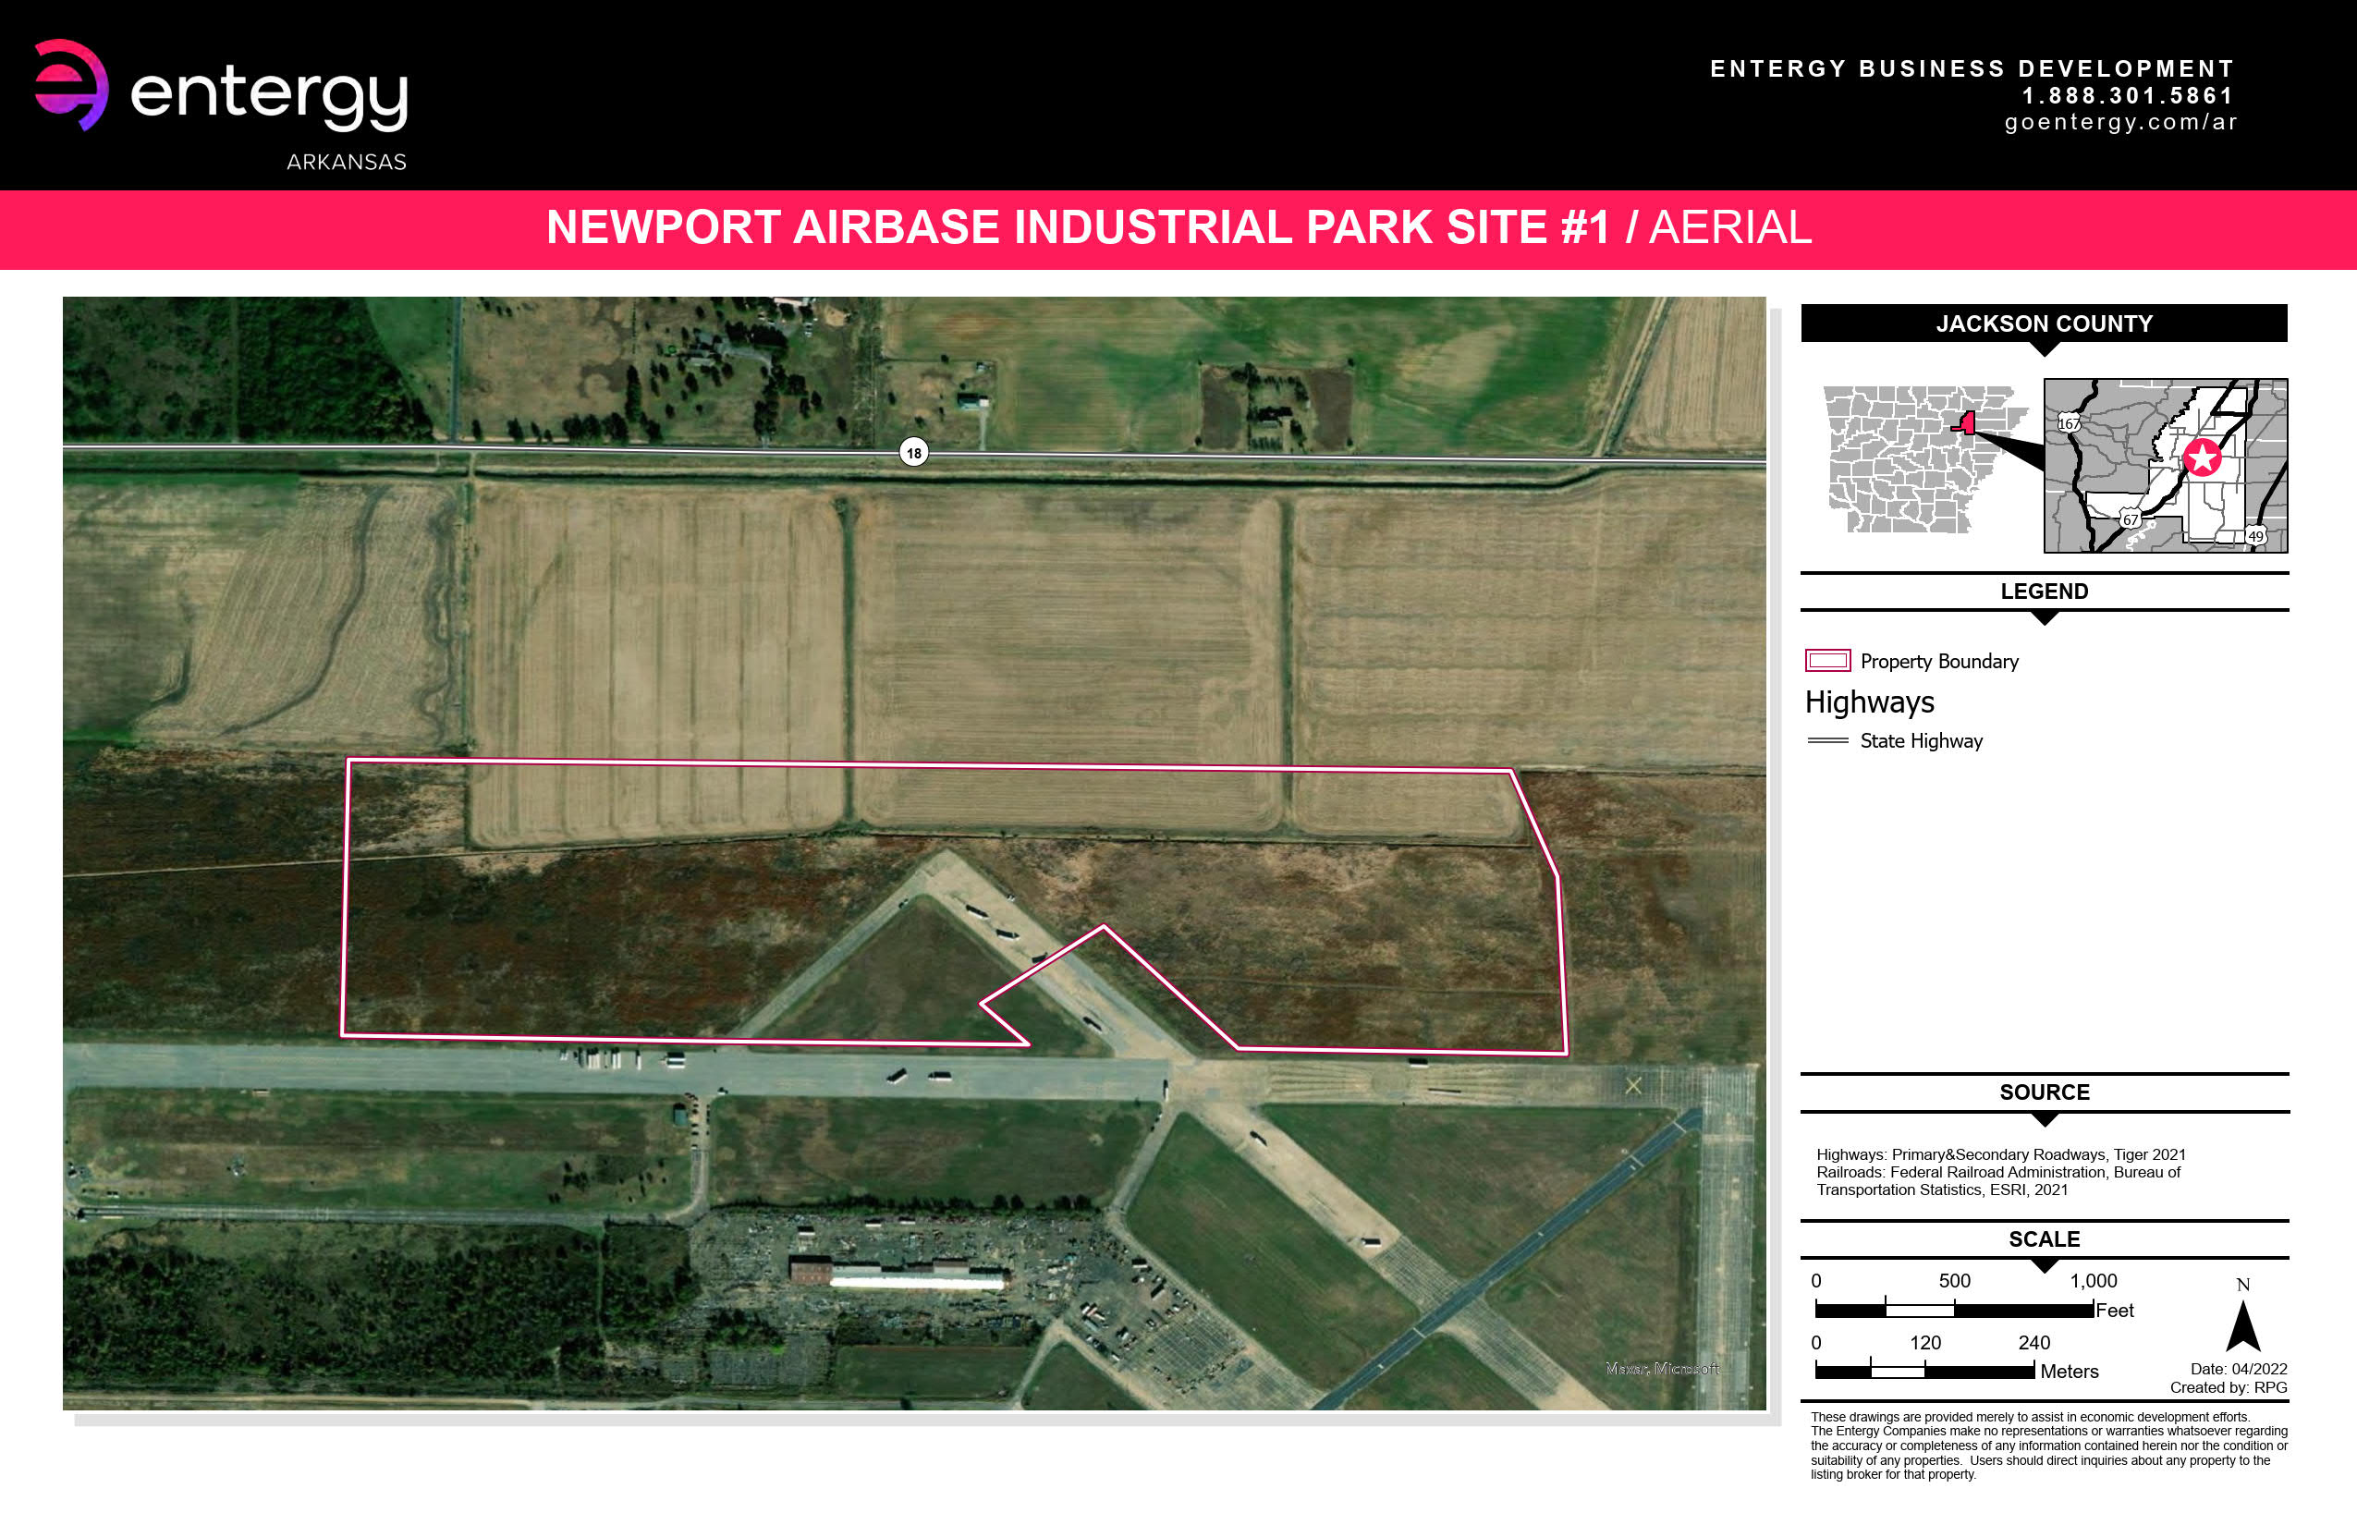Click the meters scale bar
The height and width of the screenshot is (1525, 2357).
(1924, 1371)
